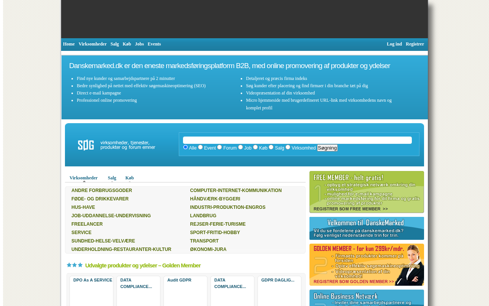Switch to the Salg category tab
This screenshot has height=306, width=489.
click(112, 178)
